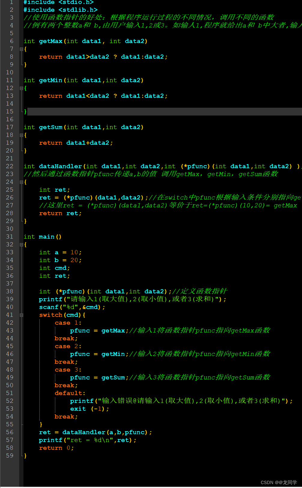The height and width of the screenshot is (488, 302).
Task: Click line number 59 in the gutter
Action: pyautogui.click(x=10, y=456)
